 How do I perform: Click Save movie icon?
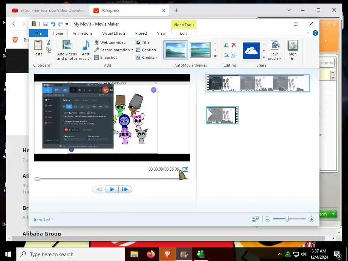pyautogui.click(x=275, y=45)
